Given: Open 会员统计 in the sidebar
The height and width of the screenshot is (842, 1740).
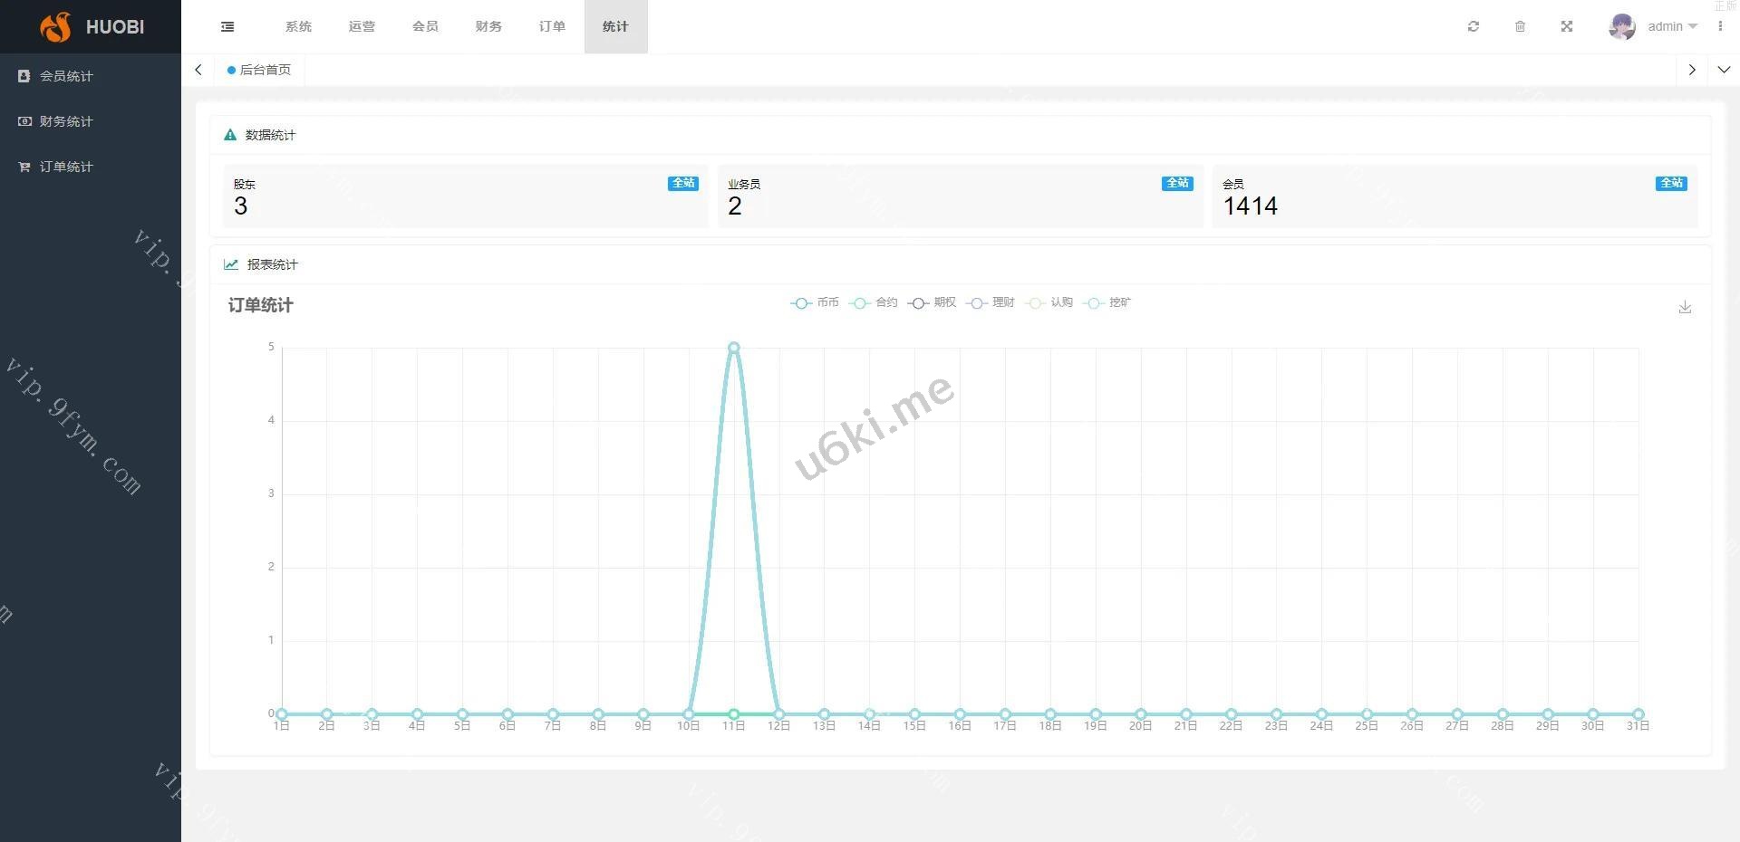Looking at the screenshot, I should coord(66,76).
